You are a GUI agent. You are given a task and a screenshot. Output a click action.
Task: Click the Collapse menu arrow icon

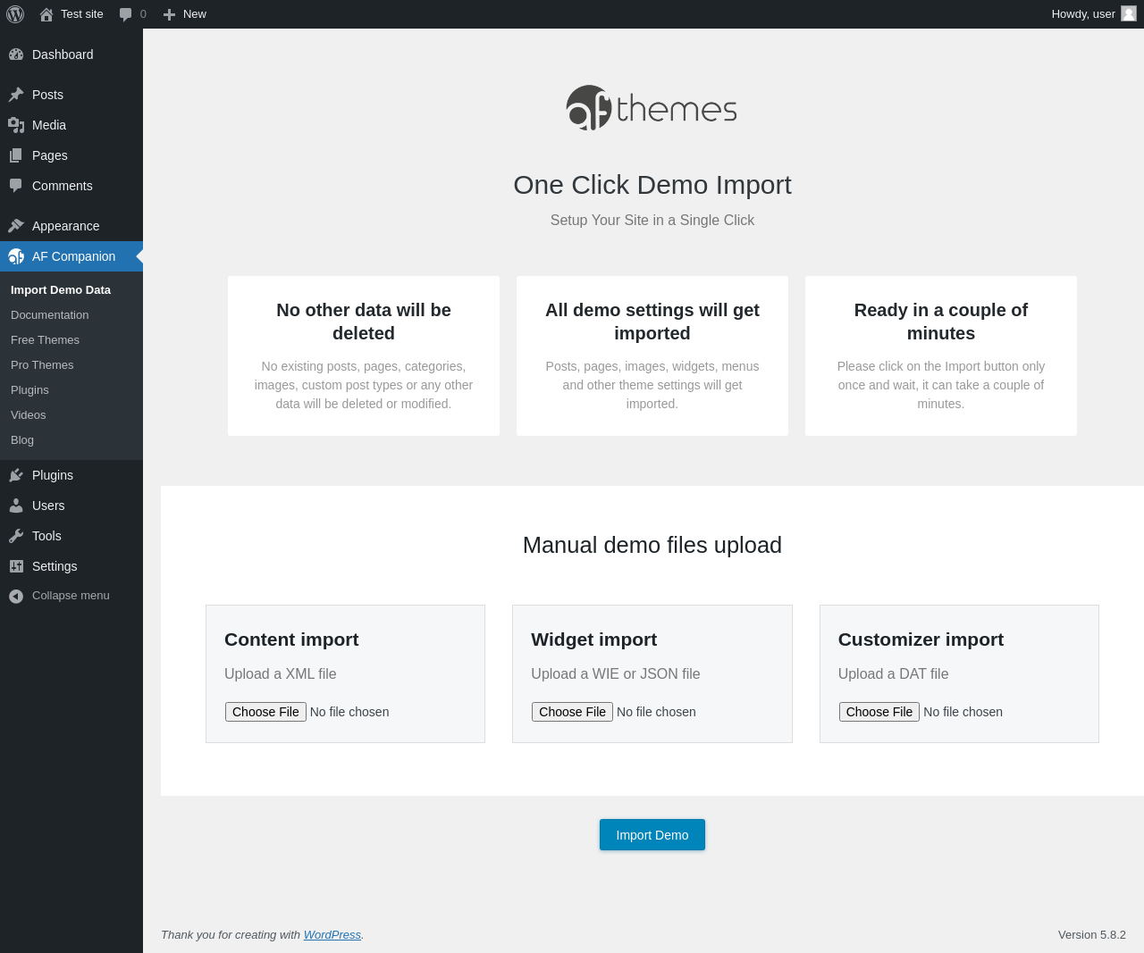point(16,596)
